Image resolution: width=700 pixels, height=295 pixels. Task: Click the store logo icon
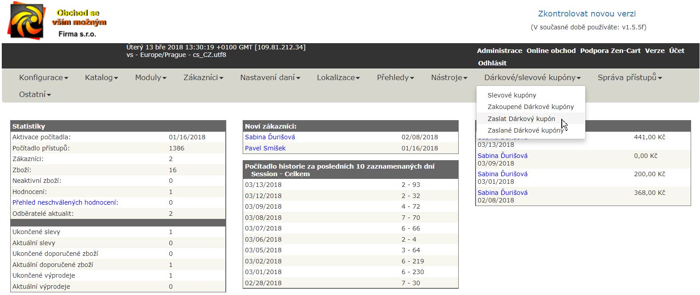(x=28, y=21)
